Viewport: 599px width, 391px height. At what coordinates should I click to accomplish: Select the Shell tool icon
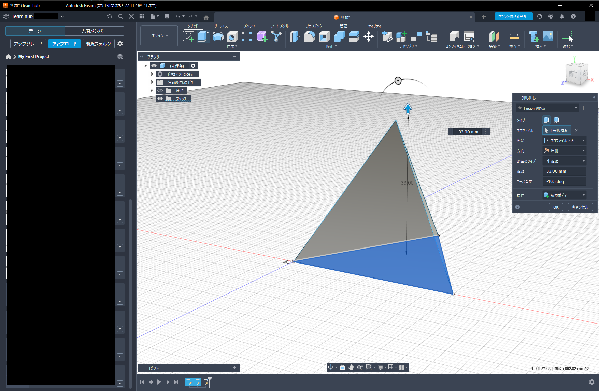pos(324,36)
